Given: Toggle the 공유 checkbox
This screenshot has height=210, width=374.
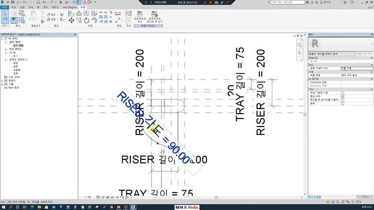Looking at the screenshot, I should point(343,104).
